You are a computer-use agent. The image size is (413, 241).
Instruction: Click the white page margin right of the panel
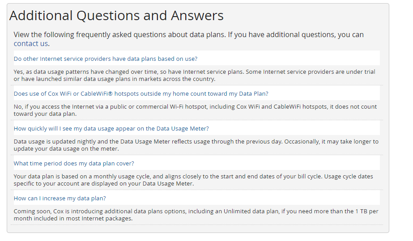coord(401,121)
